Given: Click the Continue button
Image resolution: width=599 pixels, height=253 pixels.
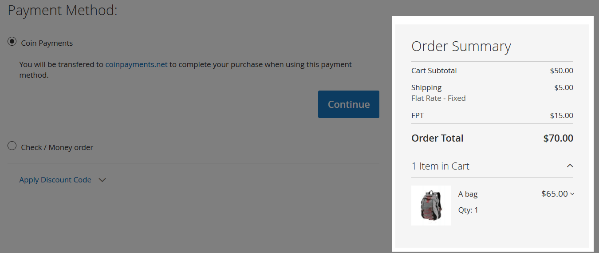Looking at the screenshot, I should 349,104.
